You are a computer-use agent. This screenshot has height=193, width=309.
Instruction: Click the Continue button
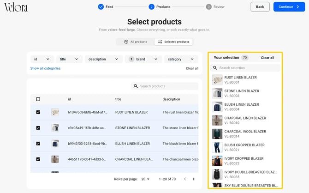289,7
